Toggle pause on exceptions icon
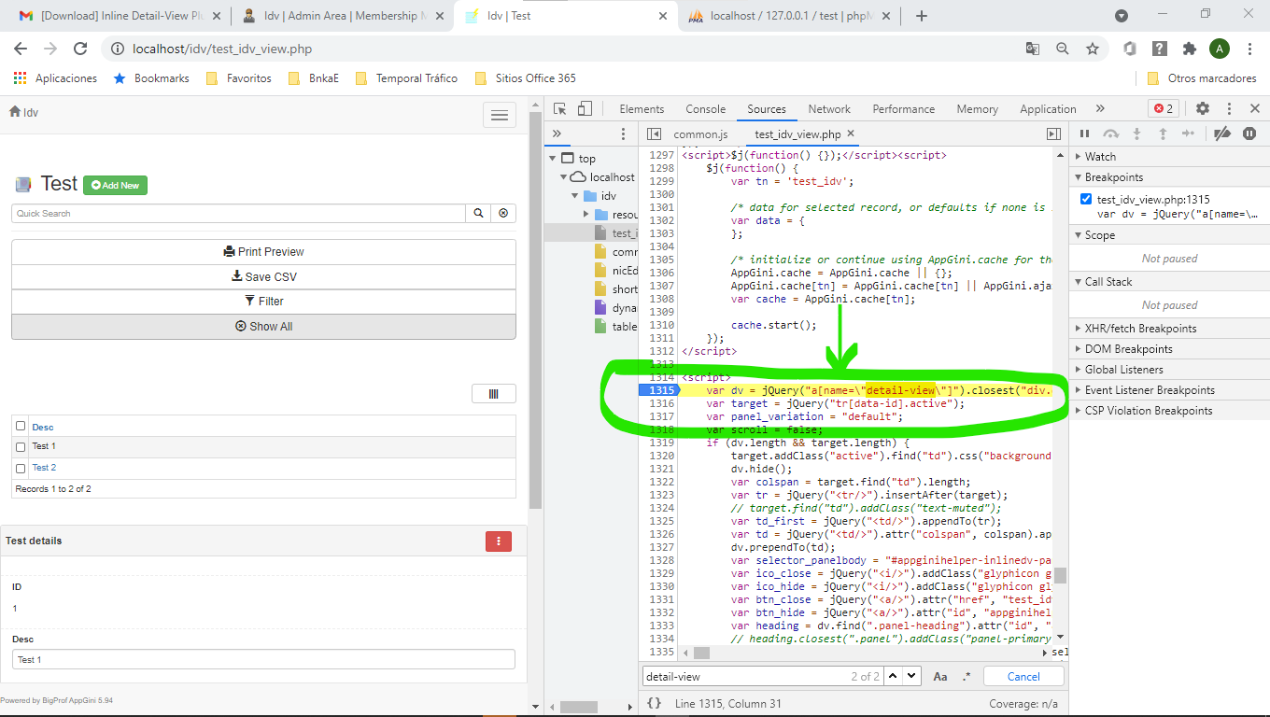The image size is (1270, 717). coord(1249,134)
